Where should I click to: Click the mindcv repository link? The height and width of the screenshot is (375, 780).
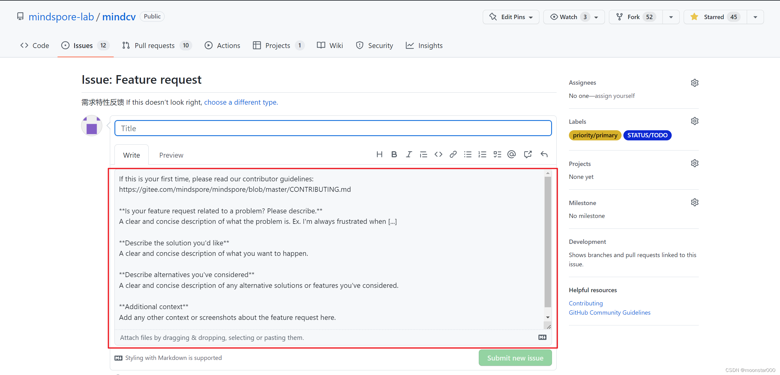coord(119,17)
